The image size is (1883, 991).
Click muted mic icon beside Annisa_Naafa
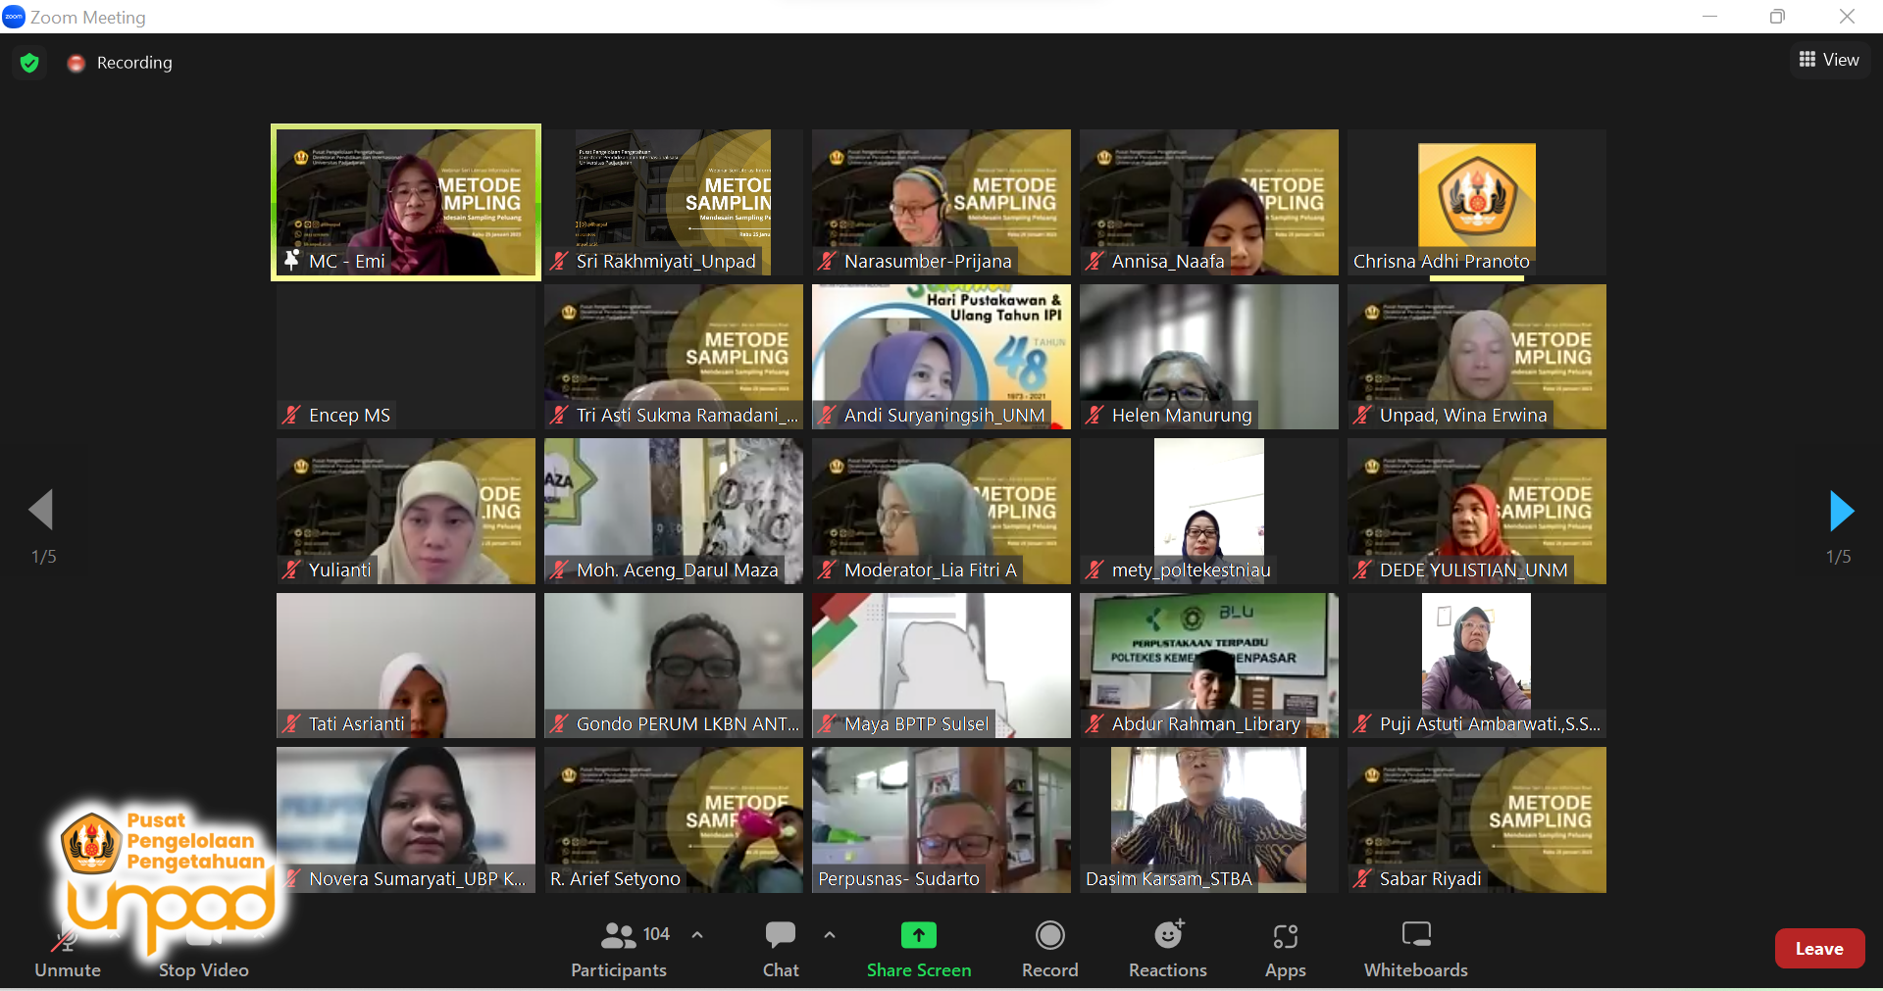click(1094, 261)
